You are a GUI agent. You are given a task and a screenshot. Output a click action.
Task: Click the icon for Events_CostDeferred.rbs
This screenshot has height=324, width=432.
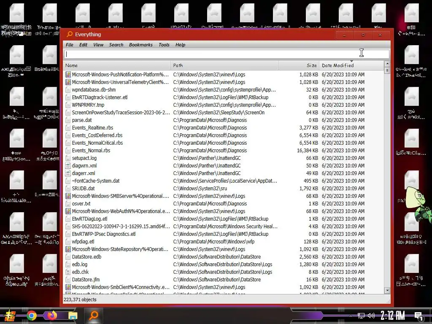[x=68, y=135]
